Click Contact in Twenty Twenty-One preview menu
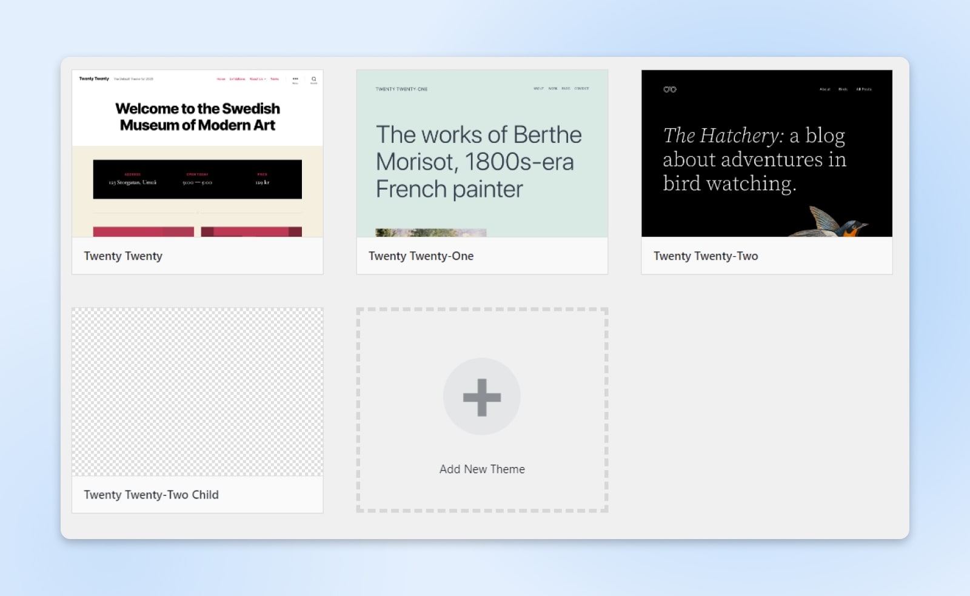The height and width of the screenshot is (596, 970). (581, 88)
